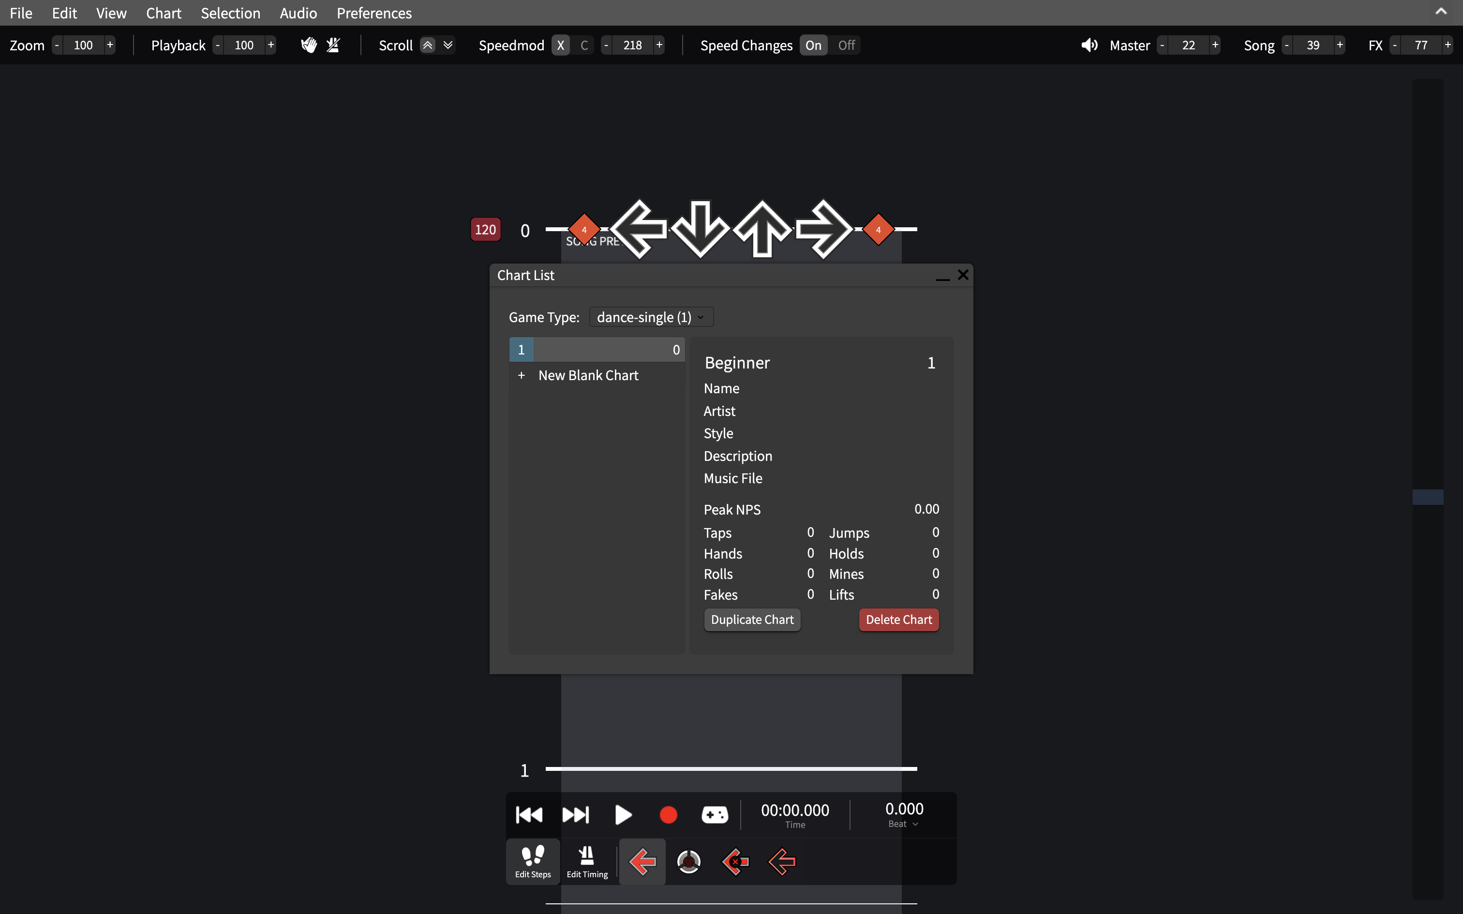Toggle the metronome icon next to clap
The width and height of the screenshot is (1463, 914).
point(333,44)
